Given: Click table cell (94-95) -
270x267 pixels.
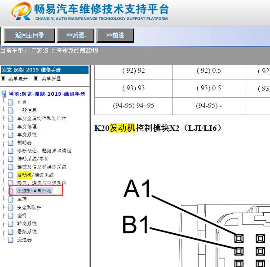Looking at the screenshot, I should pos(209,106).
